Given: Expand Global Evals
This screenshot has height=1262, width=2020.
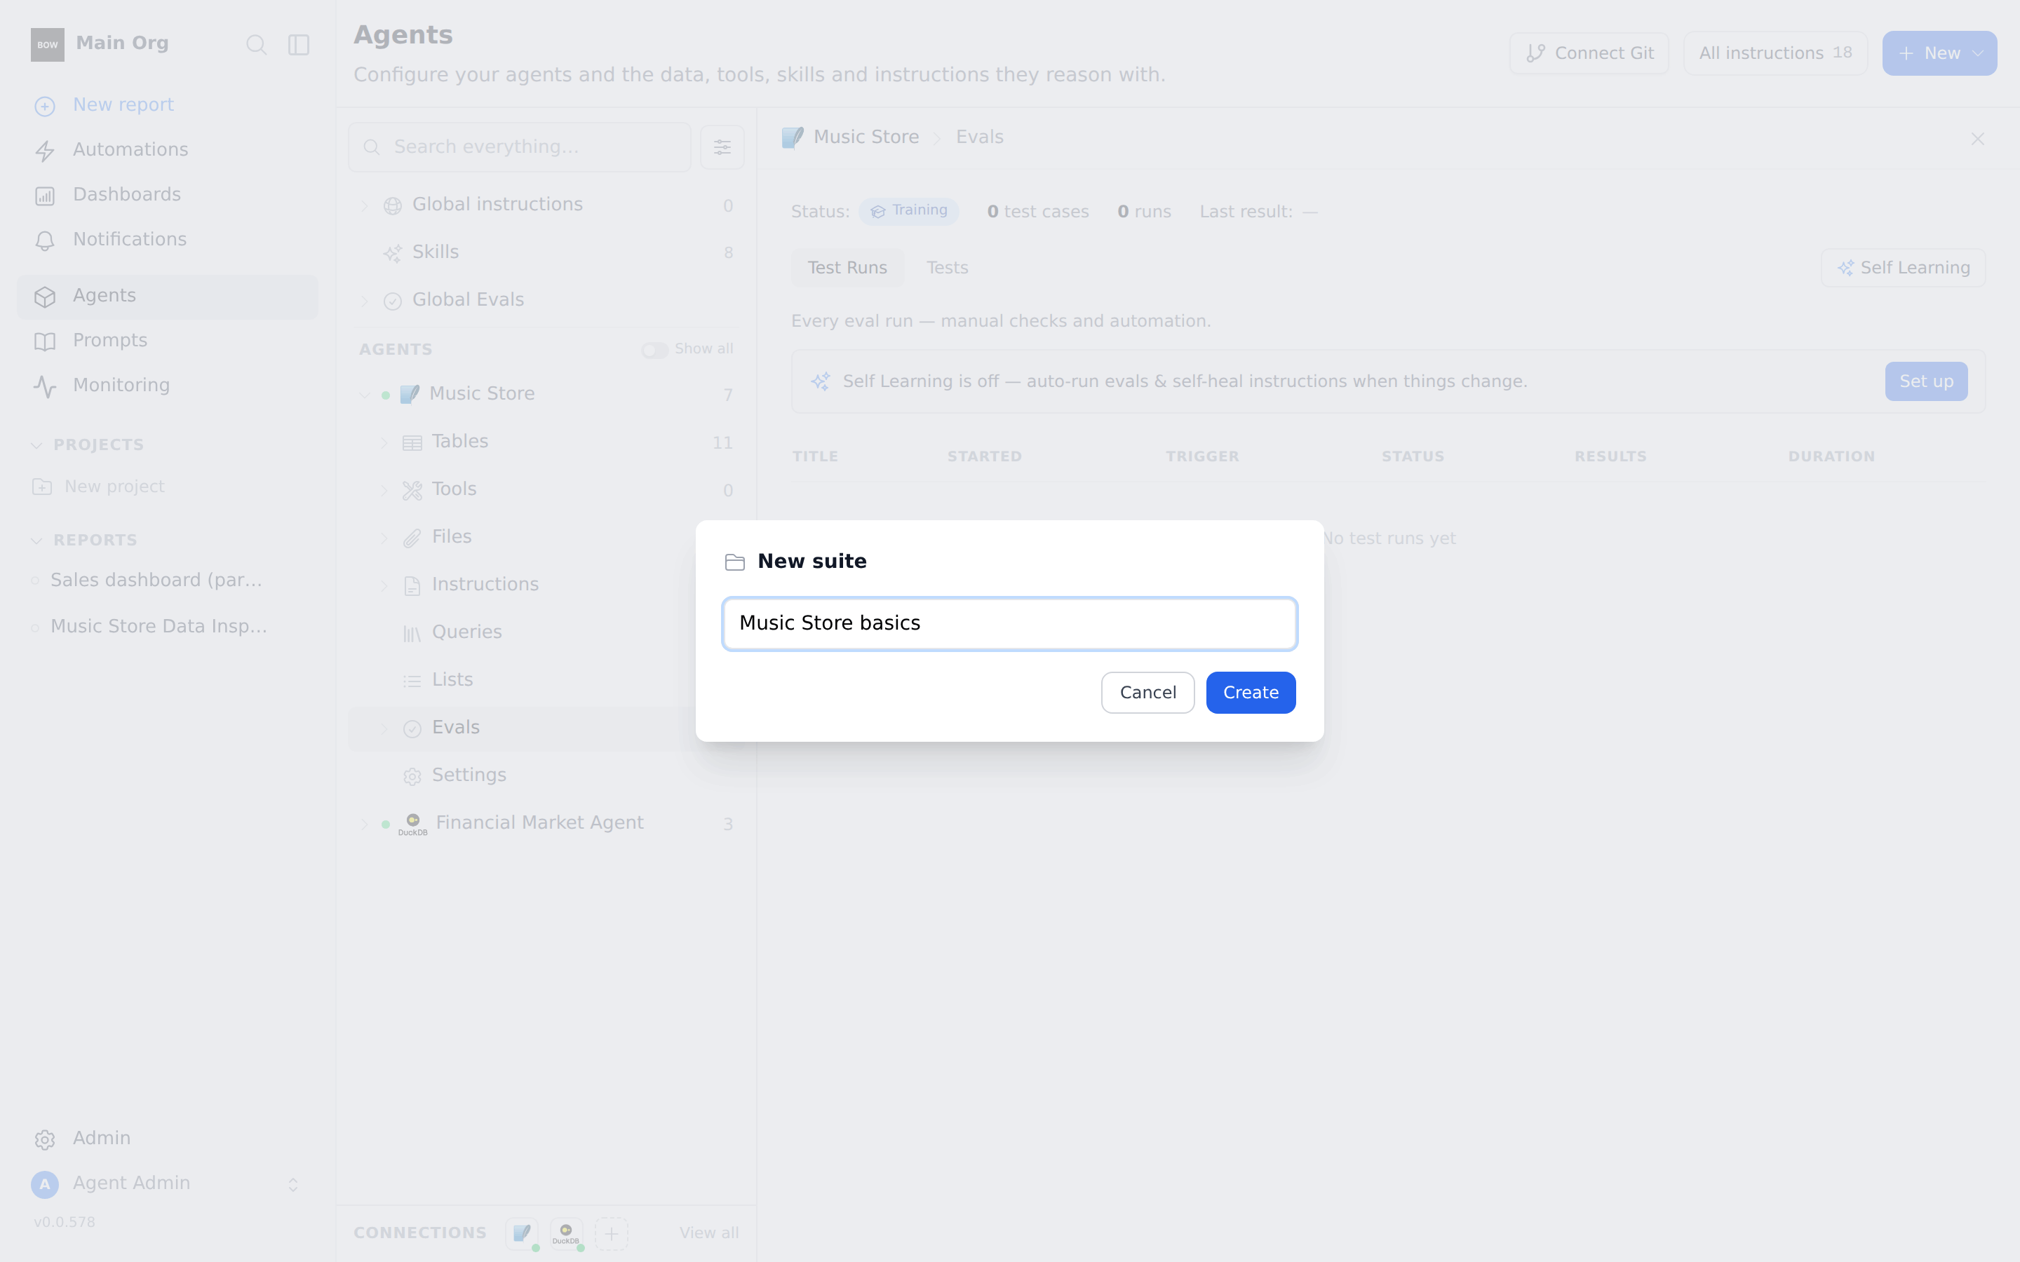Looking at the screenshot, I should (x=364, y=301).
